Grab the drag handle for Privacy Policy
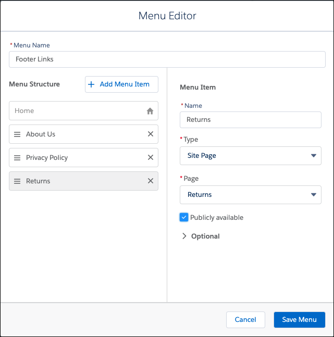Image resolution: width=334 pixels, height=337 pixels. [x=17, y=158]
